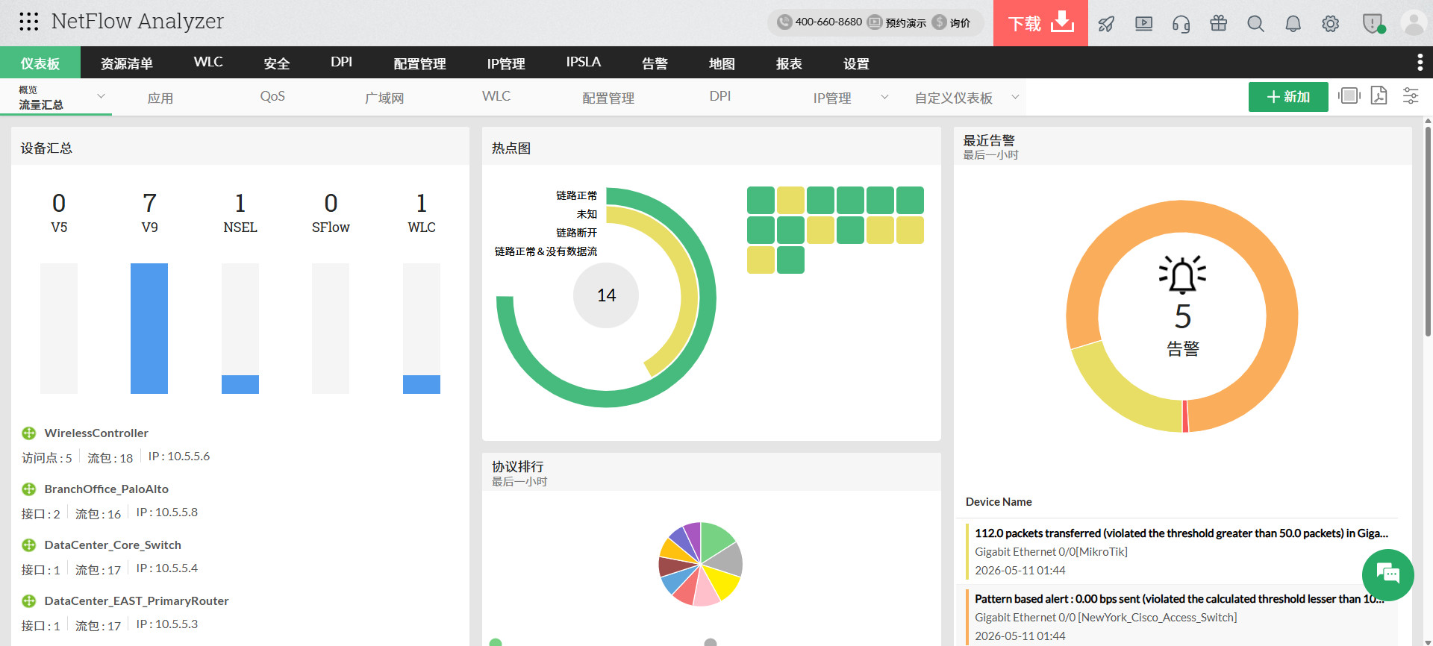Image resolution: width=1433 pixels, height=646 pixels.
Task: Click the WLC device count bar
Action: [x=422, y=384]
